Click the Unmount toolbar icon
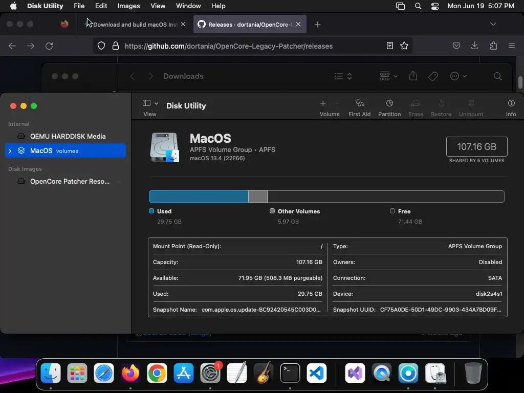The height and width of the screenshot is (393, 524). pos(471,103)
